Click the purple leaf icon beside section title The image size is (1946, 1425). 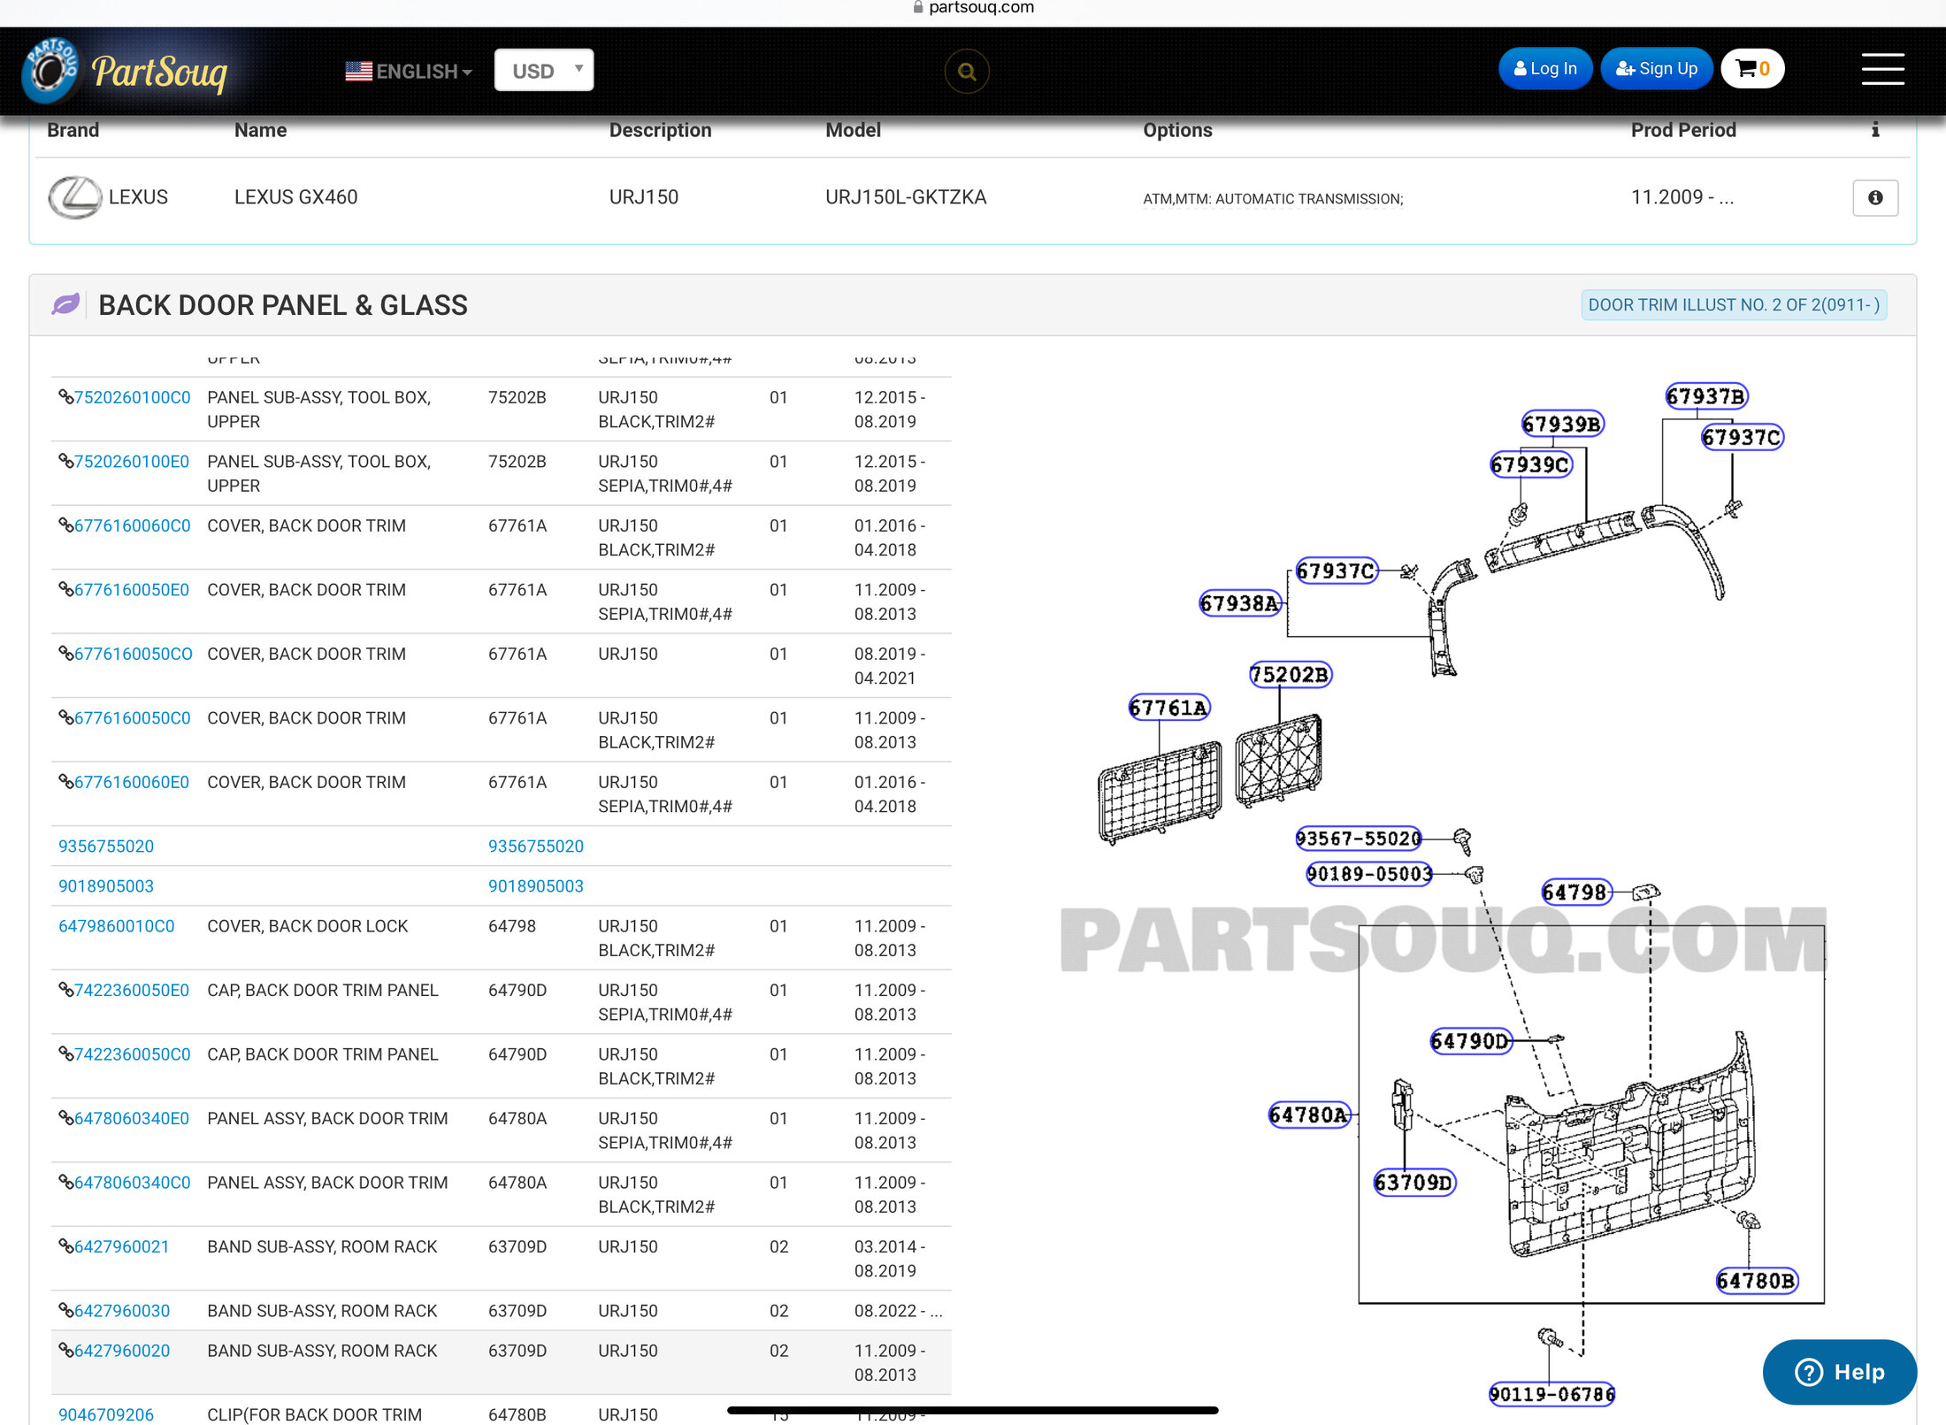click(65, 304)
